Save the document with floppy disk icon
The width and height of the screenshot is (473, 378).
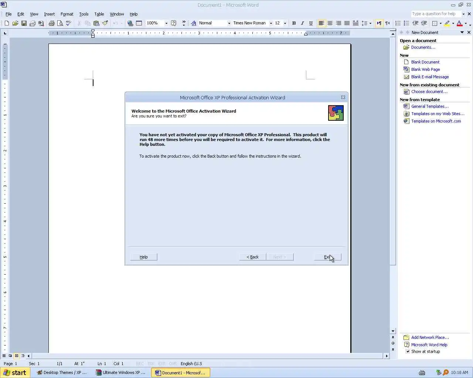(x=24, y=23)
